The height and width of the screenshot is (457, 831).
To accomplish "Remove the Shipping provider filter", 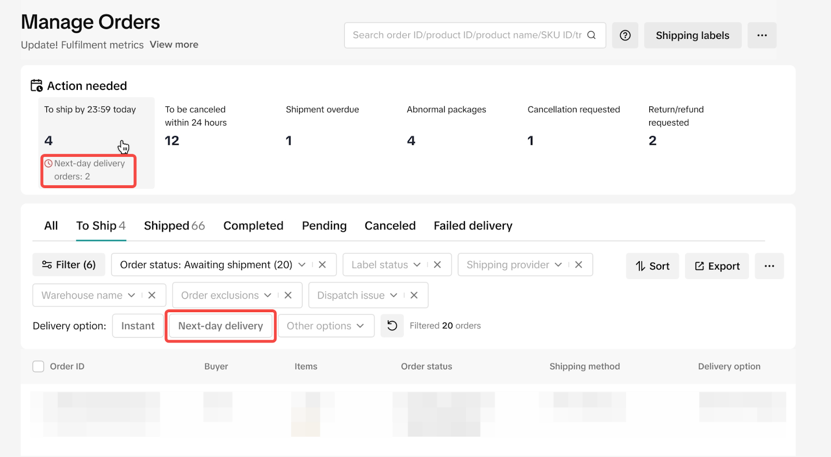I will 579,265.
